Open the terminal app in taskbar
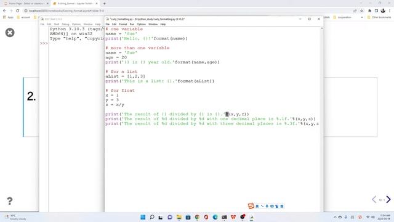This screenshot has width=394, height=222. 224,217
